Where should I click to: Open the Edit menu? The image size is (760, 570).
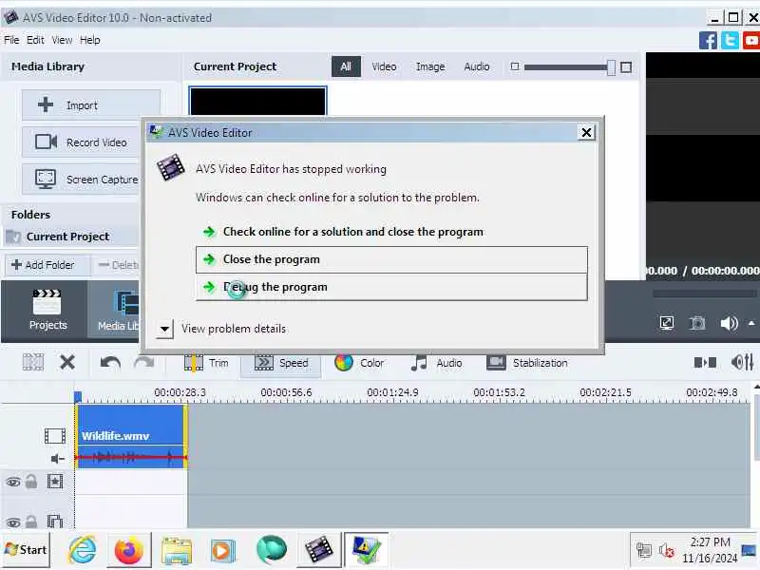coord(35,40)
